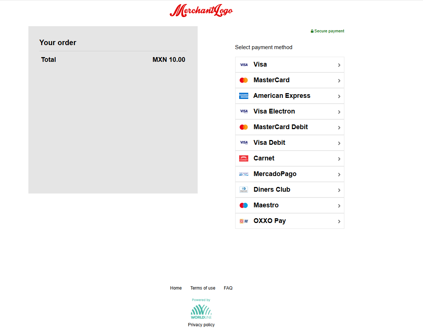Pick Diners Club payment method
This screenshot has height=331, width=423.
pyautogui.click(x=290, y=190)
